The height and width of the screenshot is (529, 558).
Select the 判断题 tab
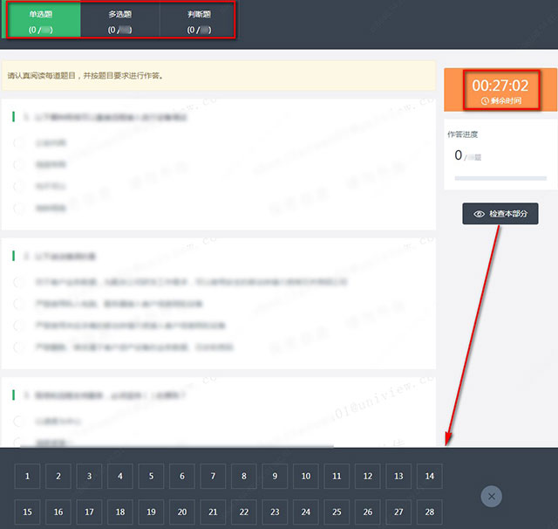point(199,21)
